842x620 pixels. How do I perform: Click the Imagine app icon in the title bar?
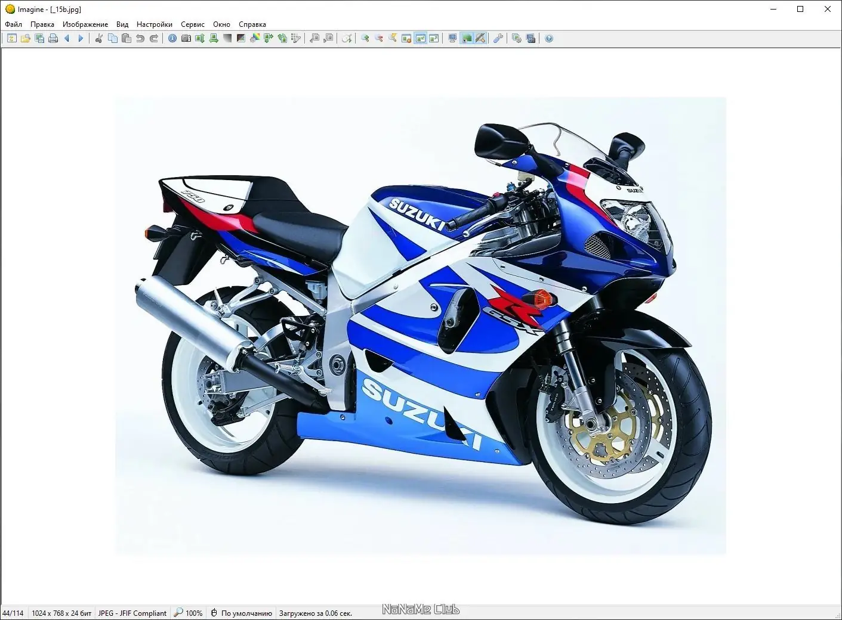(10, 9)
